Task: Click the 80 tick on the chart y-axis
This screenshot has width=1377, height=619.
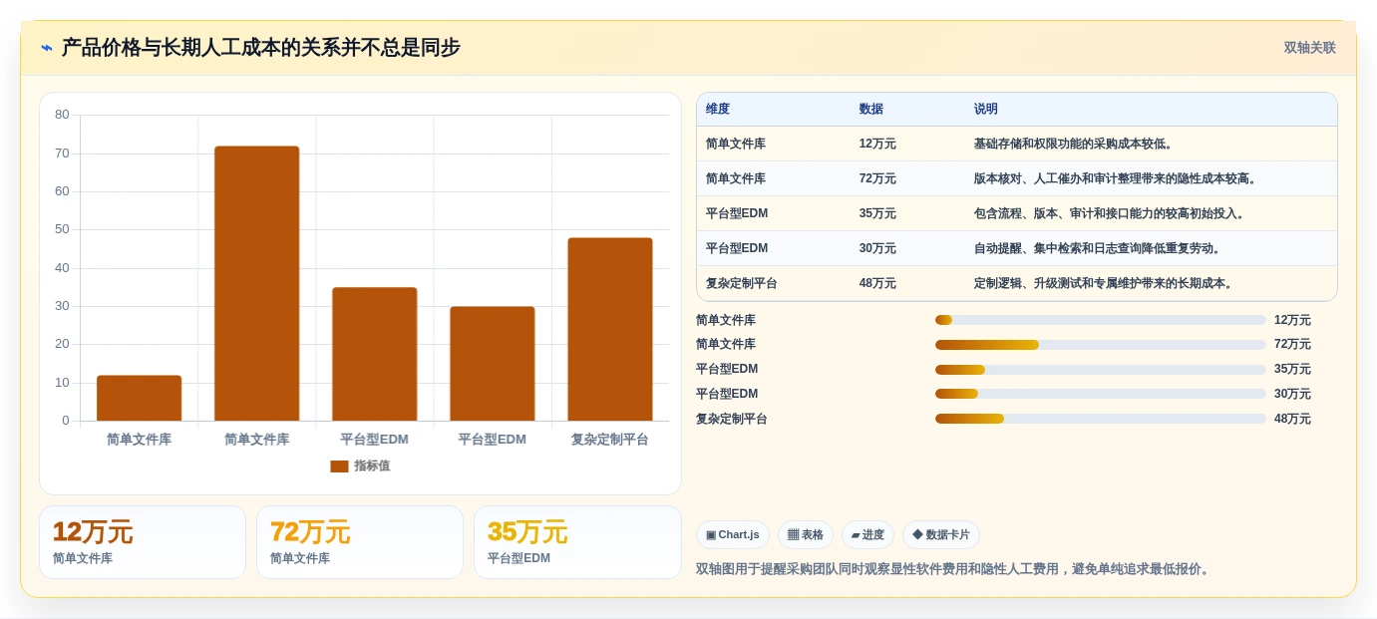Action: 62,115
